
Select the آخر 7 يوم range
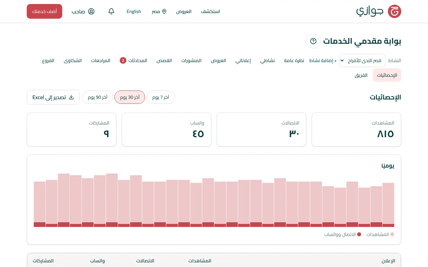coord(160,97)
